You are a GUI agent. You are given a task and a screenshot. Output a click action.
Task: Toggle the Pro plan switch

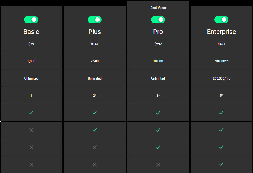158,20
